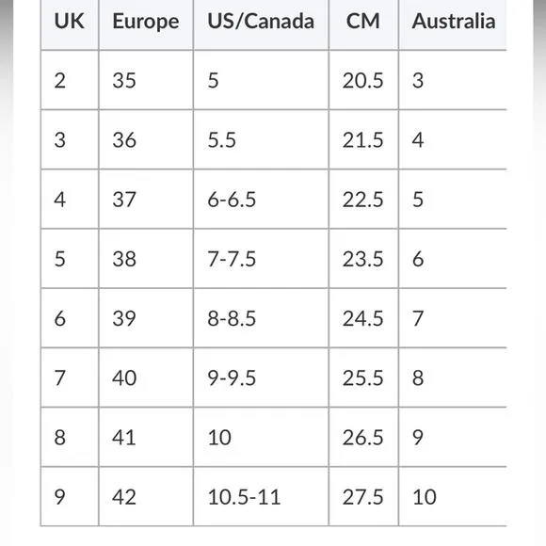The height and width of the screenshot is (546, 546).
Task: Select the Europe 41 cell
Action: pos(146,437)
